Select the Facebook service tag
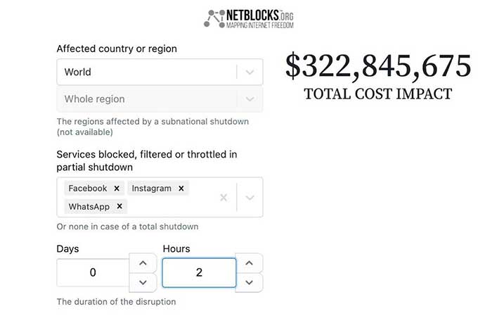The width and height of the screenshot is (492, 323). [88, 189]
